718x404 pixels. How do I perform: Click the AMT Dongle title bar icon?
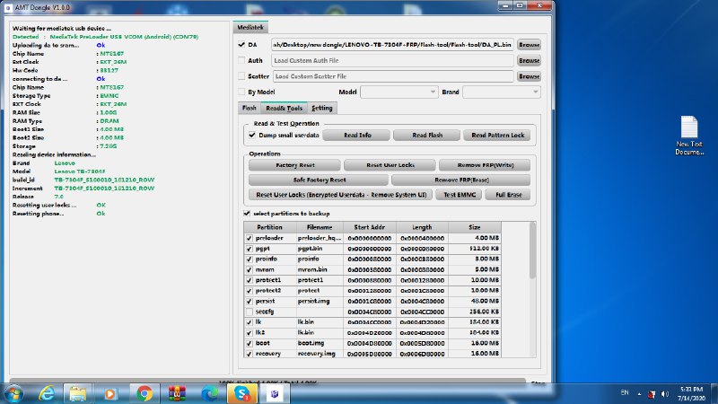tap(8, 8)
